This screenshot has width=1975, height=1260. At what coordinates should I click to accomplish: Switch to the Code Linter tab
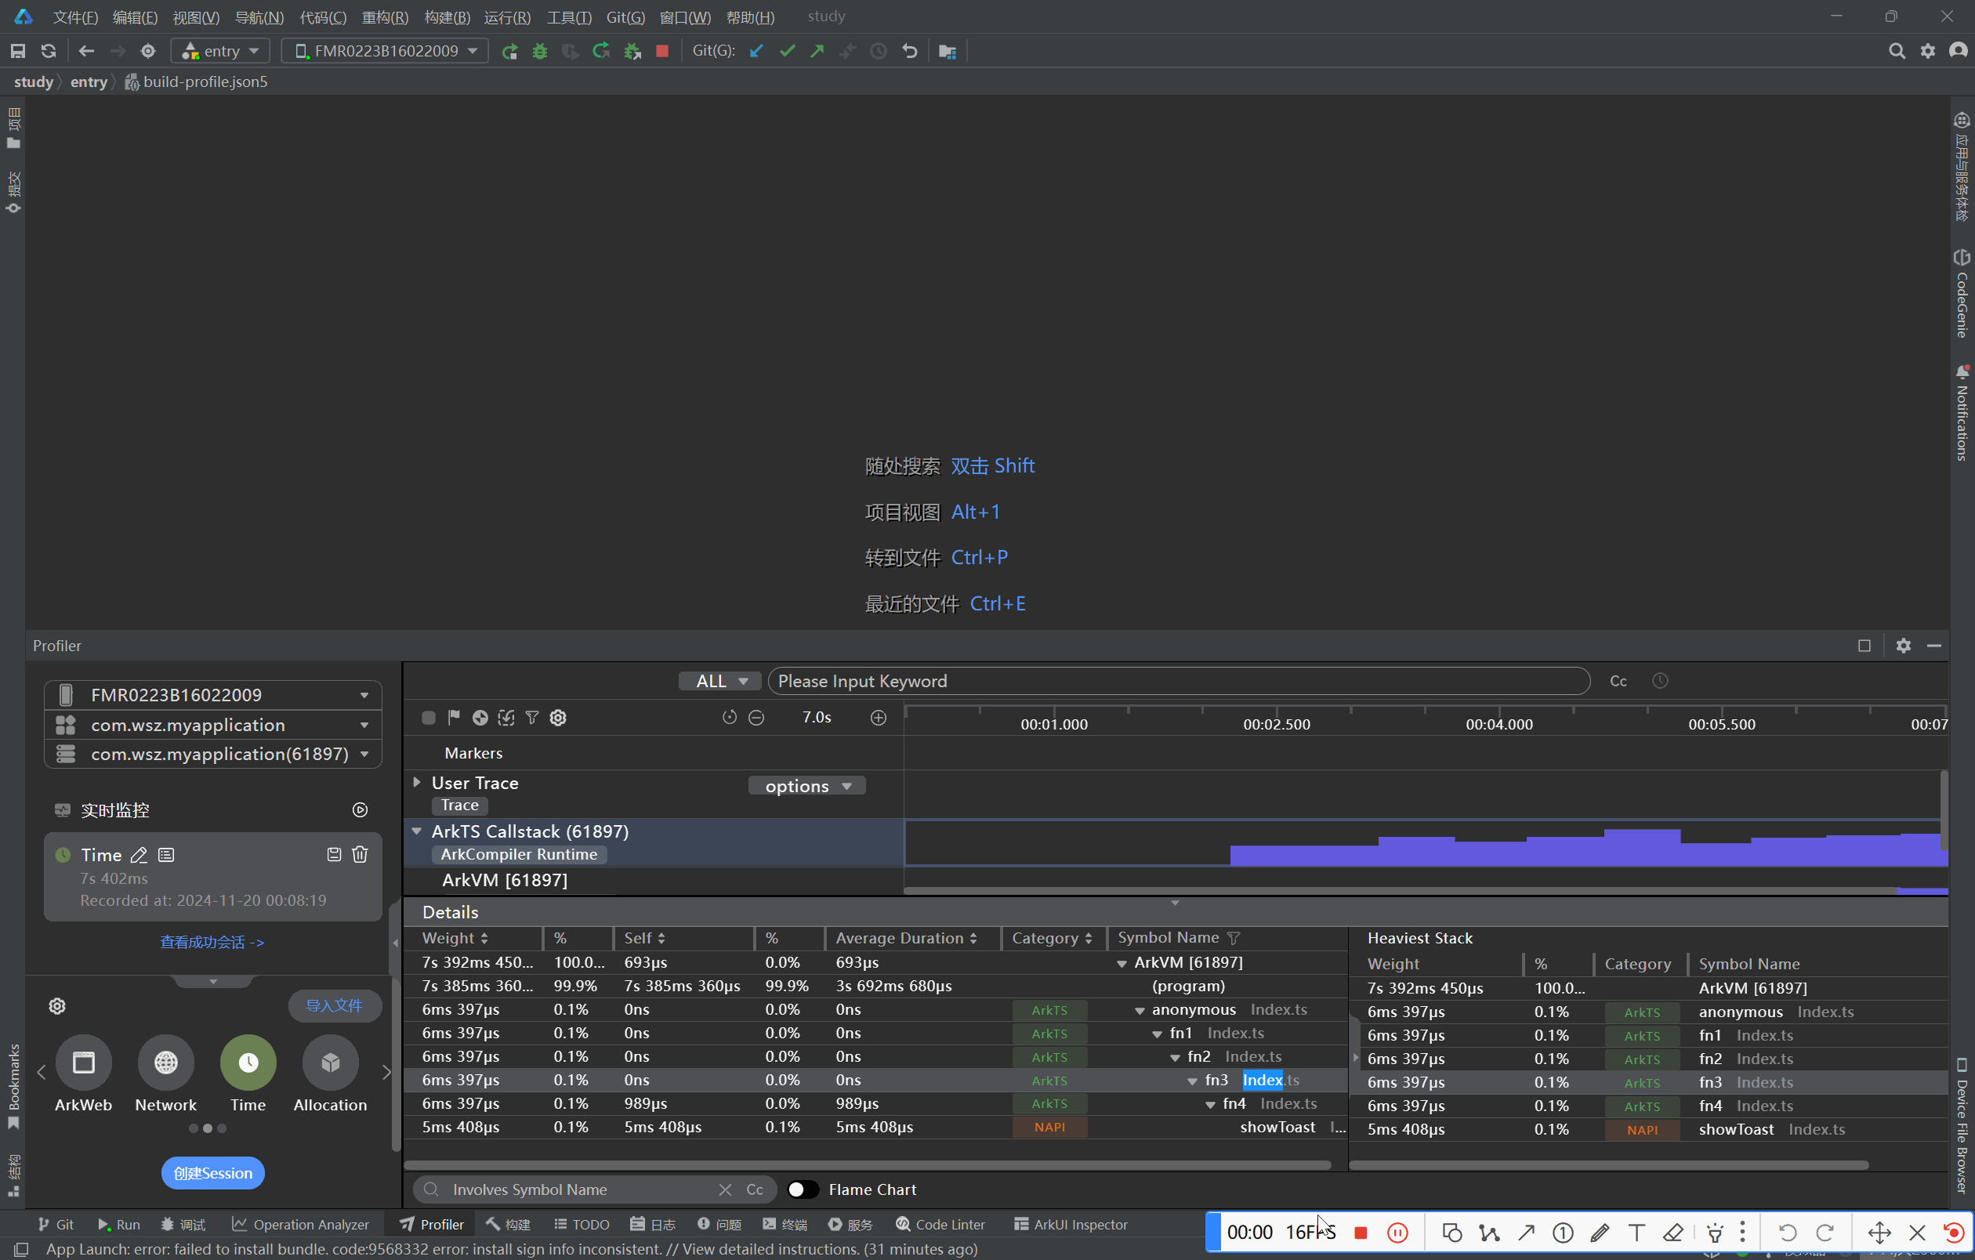pos(940,1225)
